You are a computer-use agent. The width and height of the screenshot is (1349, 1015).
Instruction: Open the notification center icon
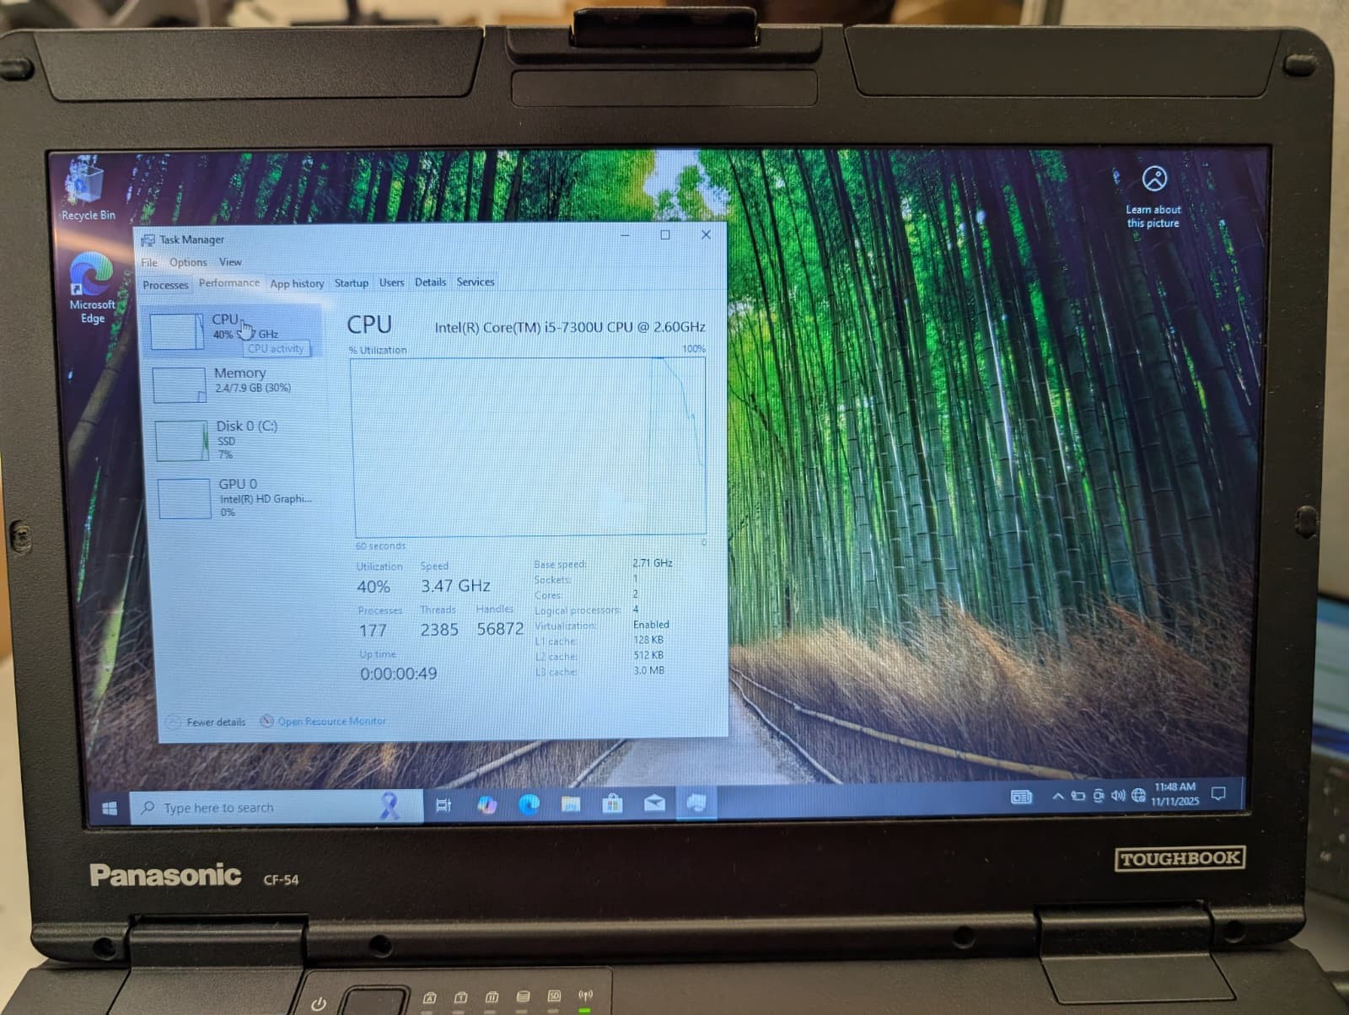click(1218, 793)
